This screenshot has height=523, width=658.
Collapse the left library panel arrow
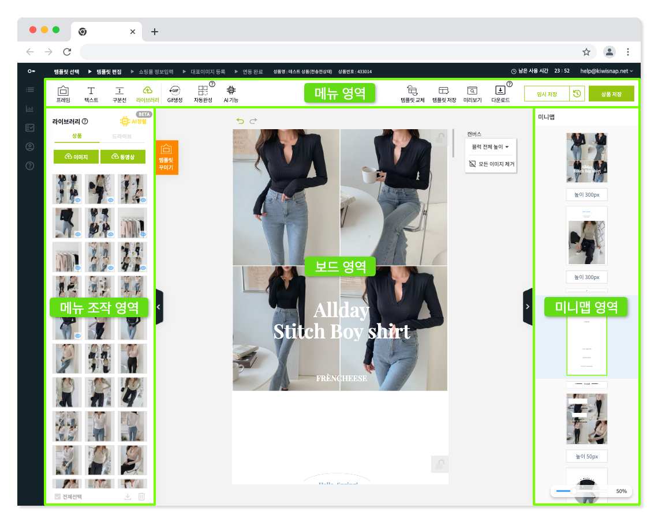tap(159, 307)
